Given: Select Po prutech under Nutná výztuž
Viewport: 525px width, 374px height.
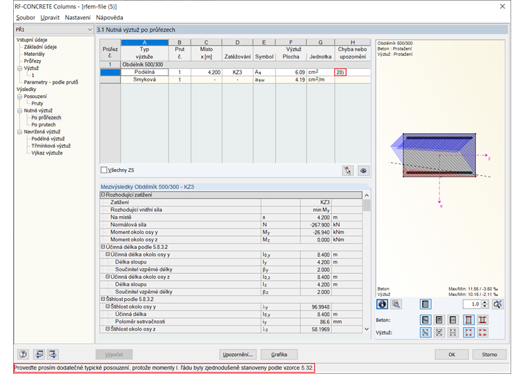Looking at the screenshot, I should tap(44, 125).
